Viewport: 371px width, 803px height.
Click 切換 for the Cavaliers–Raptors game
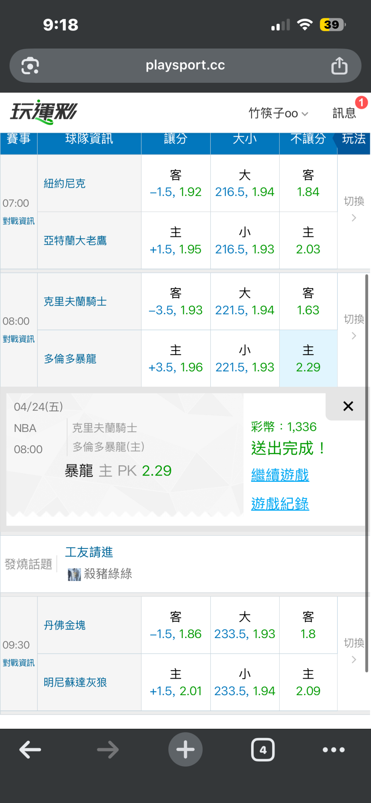(x=354, y=326)
